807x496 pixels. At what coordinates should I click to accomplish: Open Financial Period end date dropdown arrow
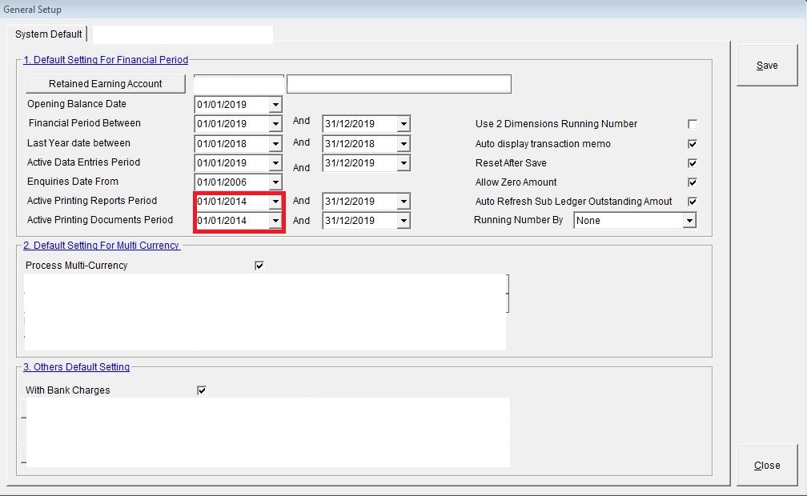click(403, 124)
